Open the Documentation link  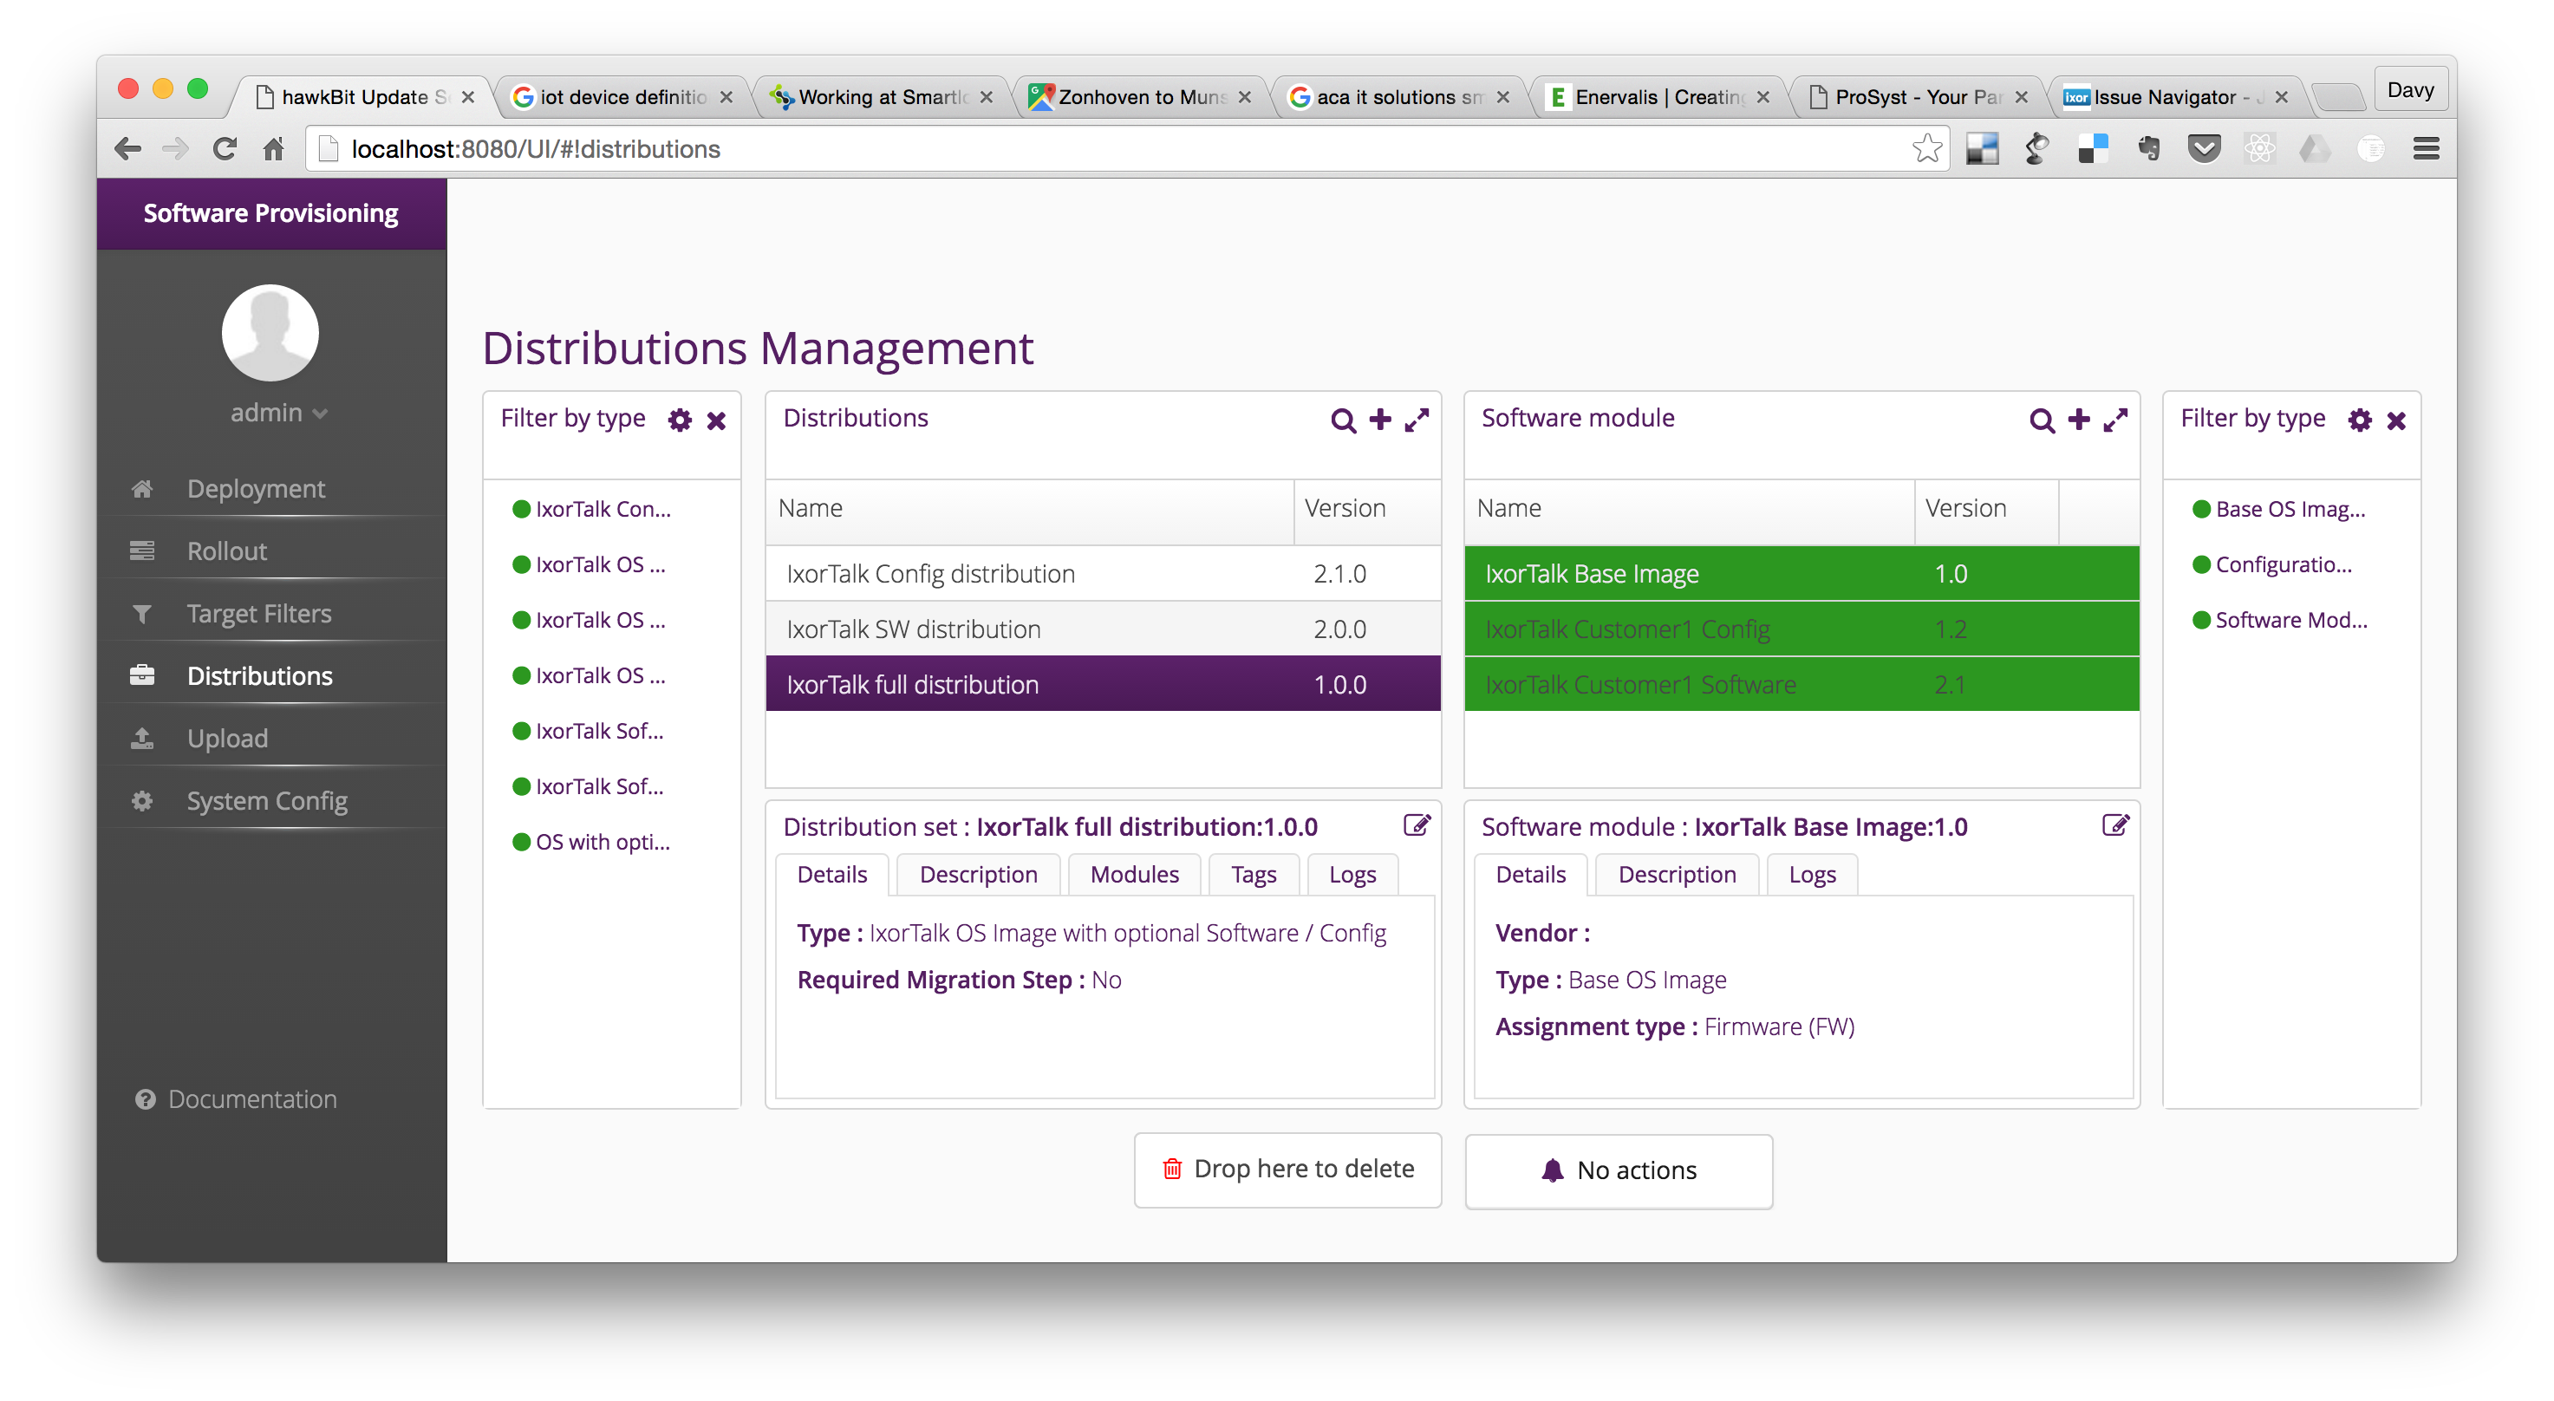pyautogui.click(x=236, y=1098)
